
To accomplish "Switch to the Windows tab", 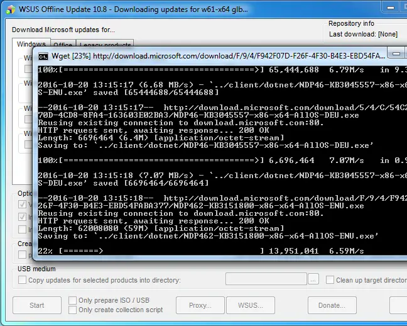I will point(31,44).
